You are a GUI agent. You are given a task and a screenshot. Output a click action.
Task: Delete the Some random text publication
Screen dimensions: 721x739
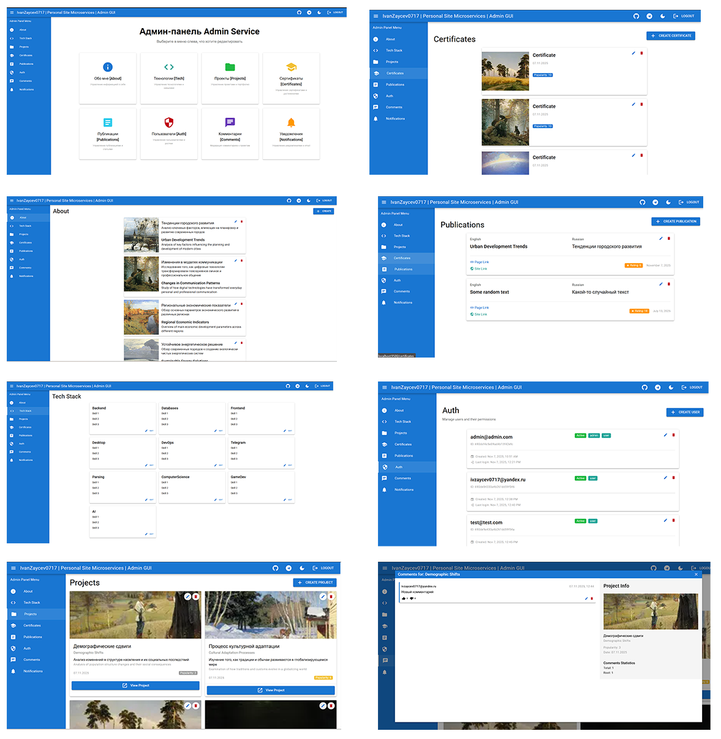pyautogui.click(x=668, y=284)
